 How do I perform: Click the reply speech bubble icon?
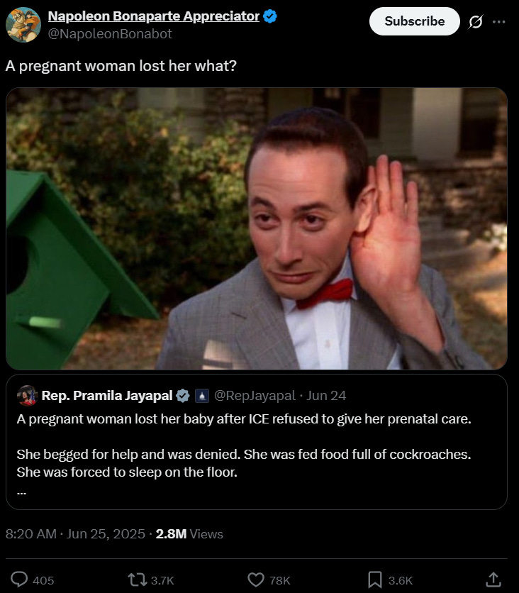[x=19, y=580]
